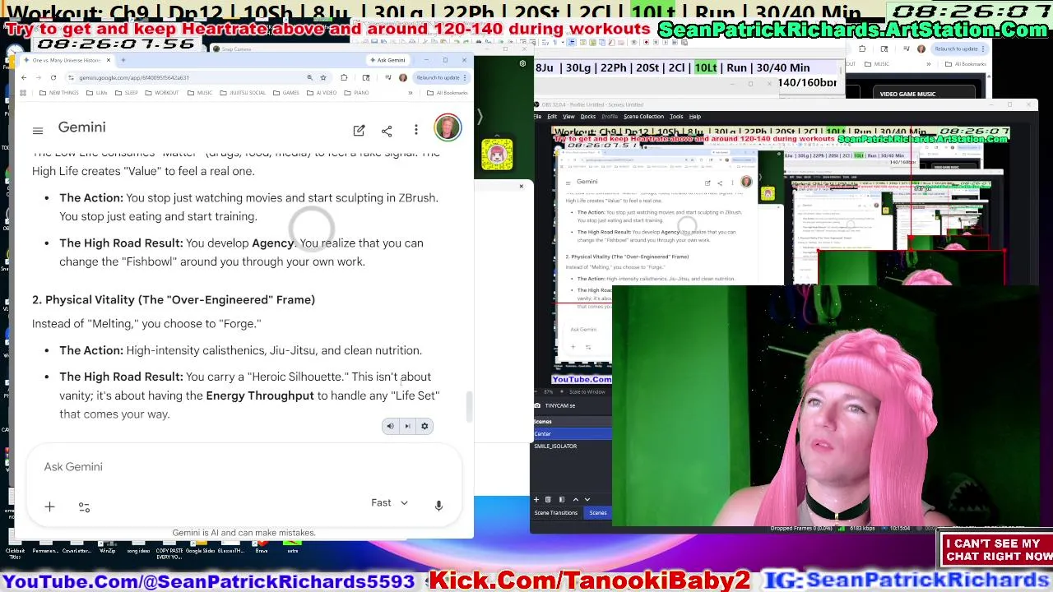
Task: Listen to response with speaker icon
Action: point(390,426)
